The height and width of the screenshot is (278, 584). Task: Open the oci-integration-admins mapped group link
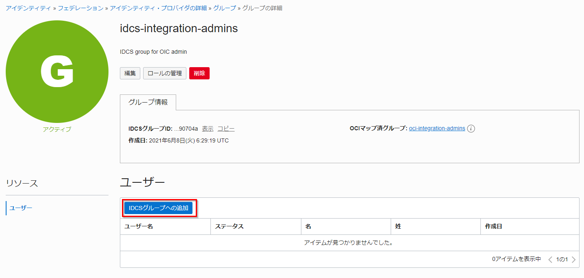point(437,129)
